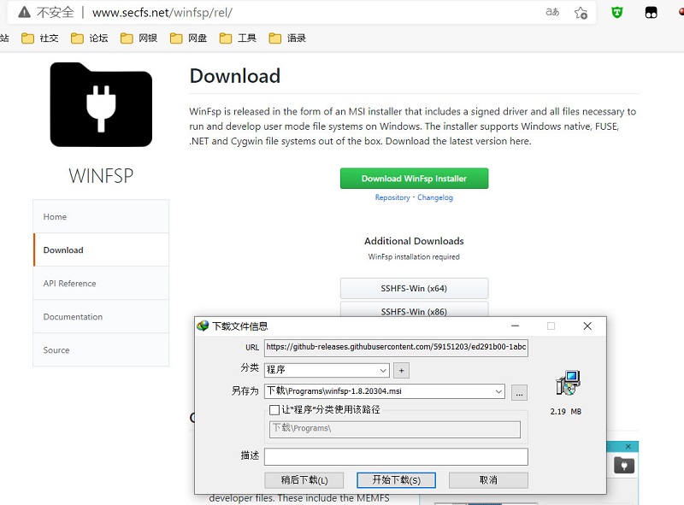Open Source in the sidebar menu
684x505 pixels.
tap(101, 350)
